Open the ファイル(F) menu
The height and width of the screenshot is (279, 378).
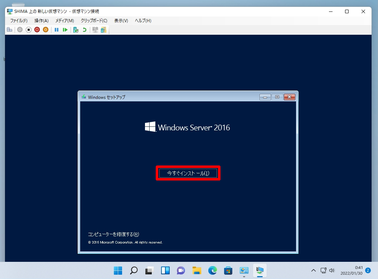click(x=19, y=21)
